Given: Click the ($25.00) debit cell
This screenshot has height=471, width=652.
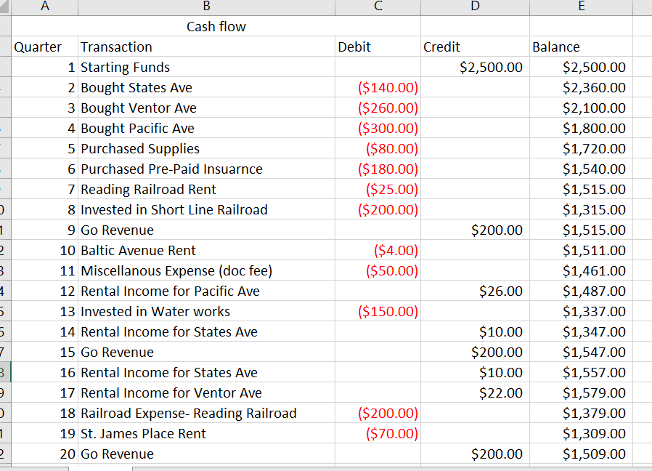Looking at the screenshot, I should [378, 189].
